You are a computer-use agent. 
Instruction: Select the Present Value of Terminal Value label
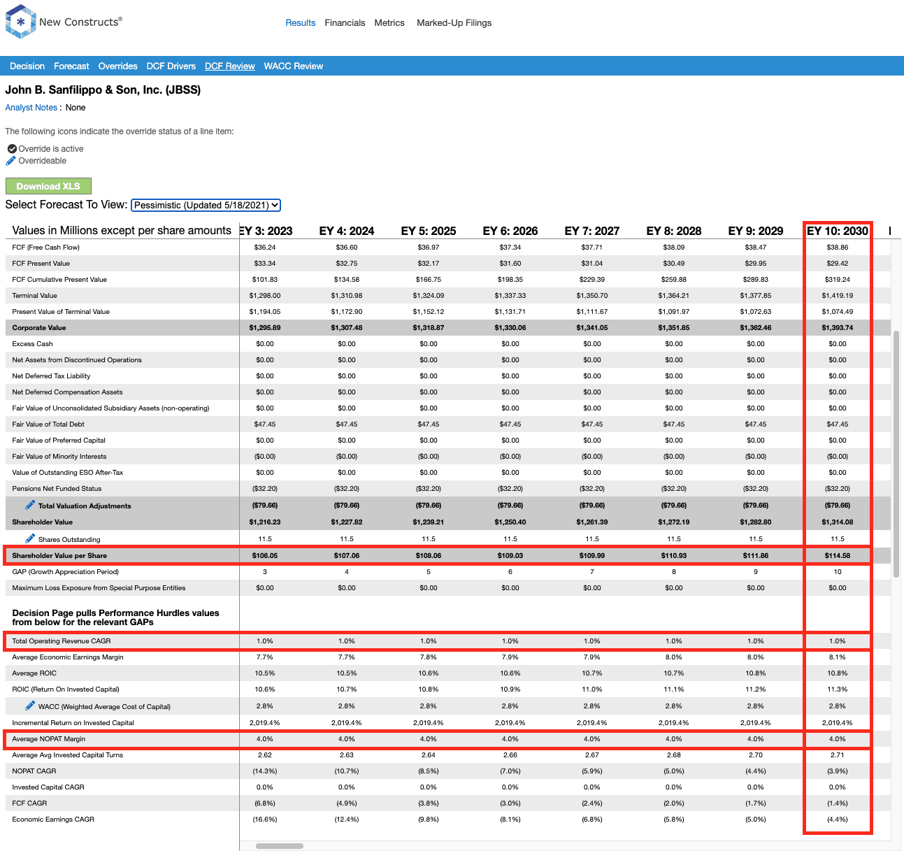pyautogui.click(x=61, y=312)
